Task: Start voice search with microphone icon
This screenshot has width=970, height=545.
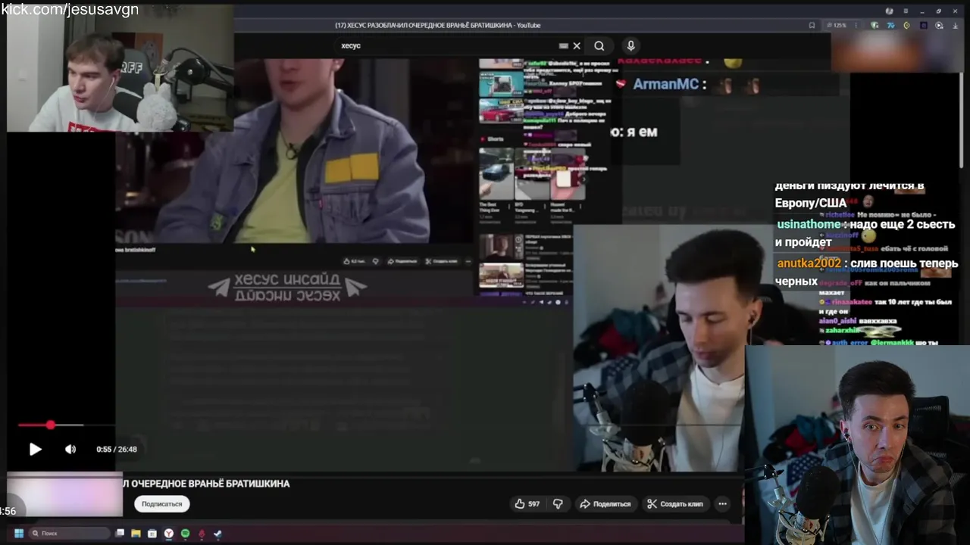Action: pyautogui.click(x=630, y=45)
